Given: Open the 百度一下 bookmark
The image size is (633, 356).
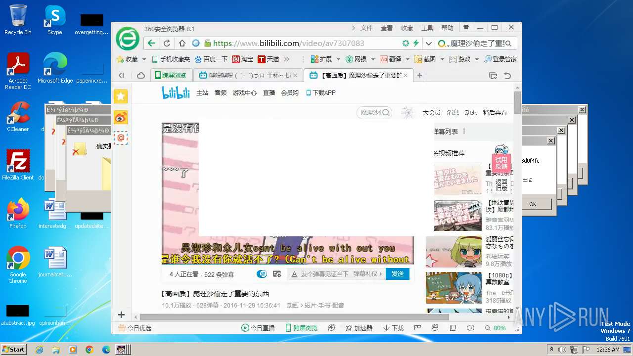Looking at the screenshot, I should pos(211,59).
